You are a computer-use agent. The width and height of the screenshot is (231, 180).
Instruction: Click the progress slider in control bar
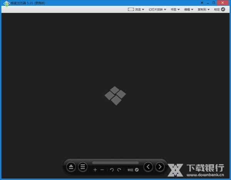pyautogui.click(x=115, y=163)
